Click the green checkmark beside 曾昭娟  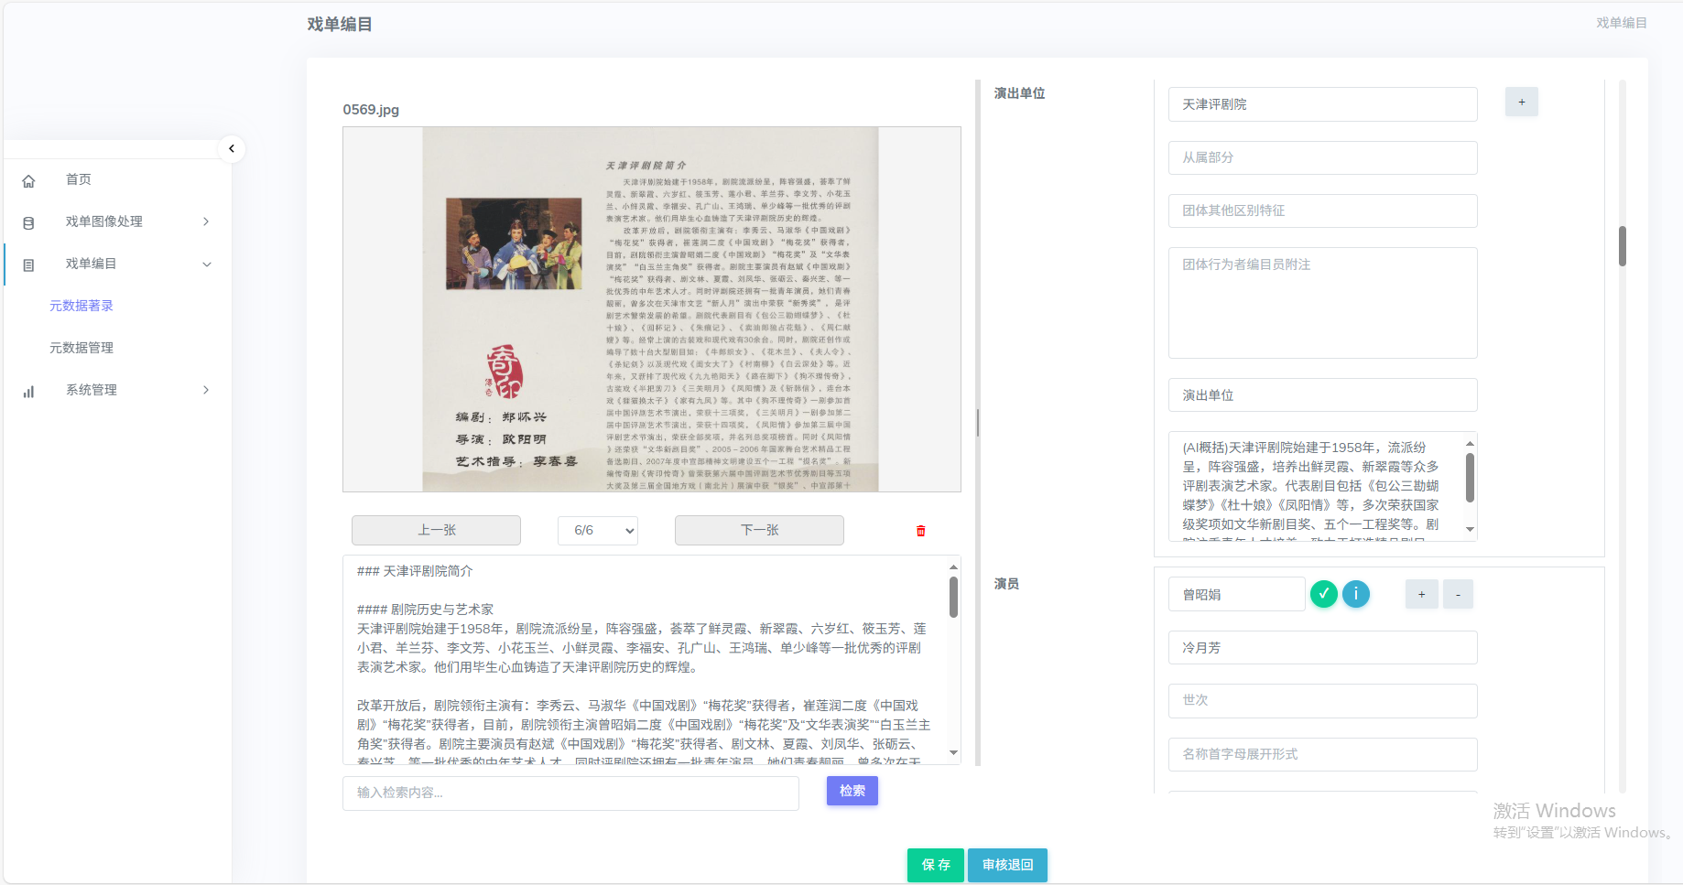point(1323,594)
